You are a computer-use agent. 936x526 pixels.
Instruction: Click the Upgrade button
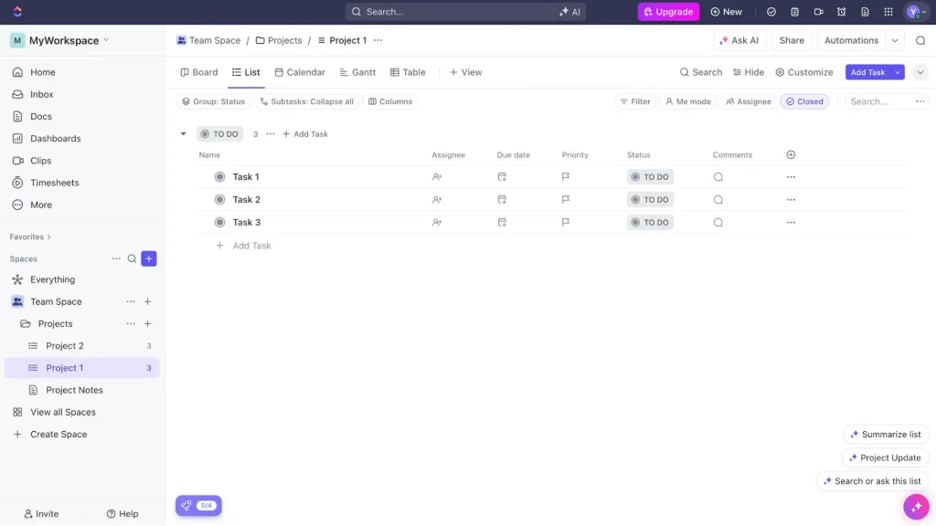pos(668,12)
